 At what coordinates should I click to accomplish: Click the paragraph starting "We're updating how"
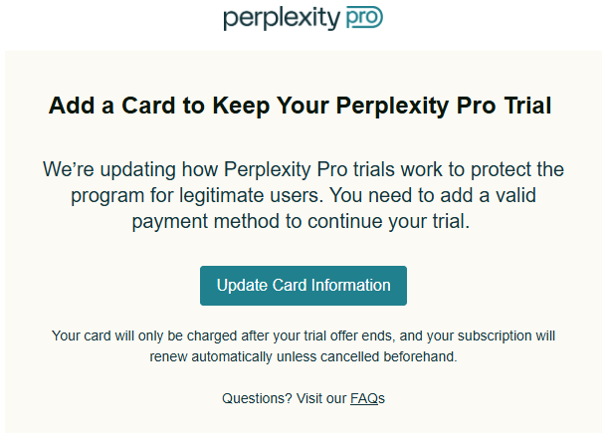click(303, 195)
